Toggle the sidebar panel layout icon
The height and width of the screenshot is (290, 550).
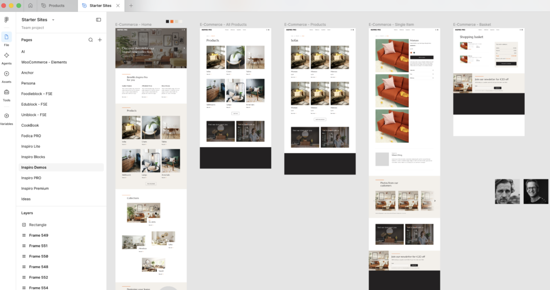tap(99, 20)
